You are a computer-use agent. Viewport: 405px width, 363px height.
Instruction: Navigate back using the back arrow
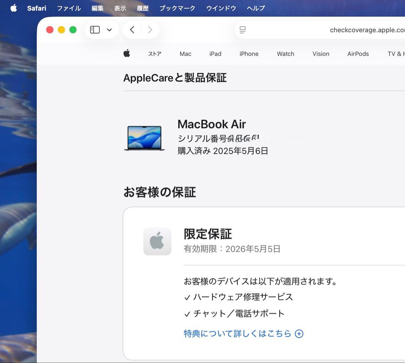tap(132, 29)
